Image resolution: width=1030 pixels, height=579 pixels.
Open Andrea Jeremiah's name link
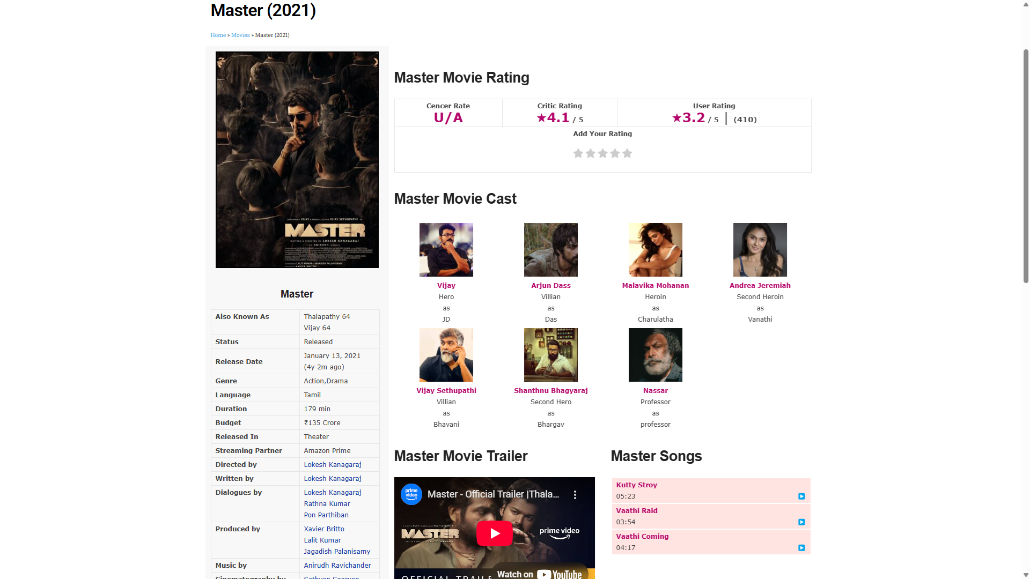[760, 286]
